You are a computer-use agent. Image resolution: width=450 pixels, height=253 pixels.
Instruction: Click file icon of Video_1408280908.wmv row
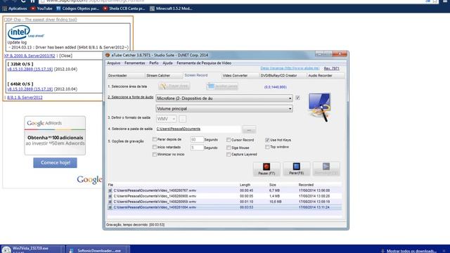[110, 196]
